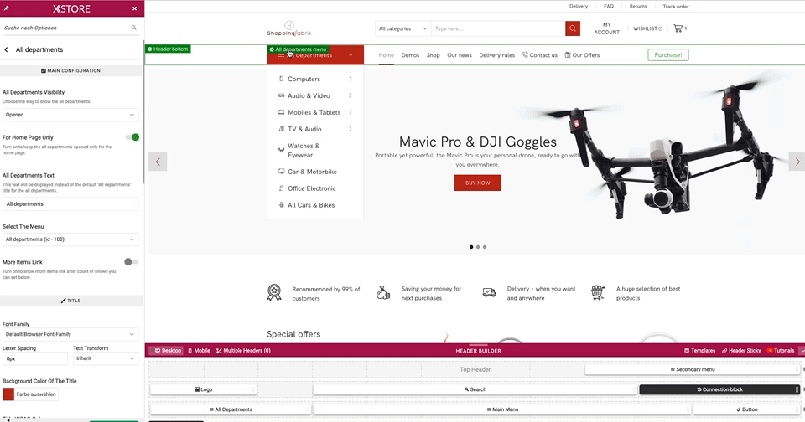Click the Mobiles & Tablets category icon
This screenshot has height=422, width=805.
tap(282, 112)
